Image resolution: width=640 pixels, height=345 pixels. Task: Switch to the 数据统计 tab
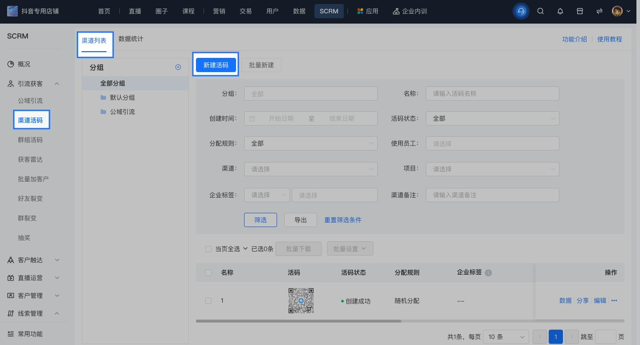(x=131, y=39)
